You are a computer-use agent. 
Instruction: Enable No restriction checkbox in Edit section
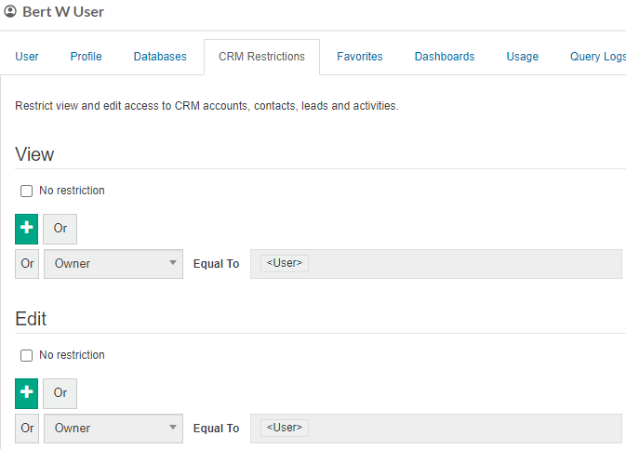[27, 355]
